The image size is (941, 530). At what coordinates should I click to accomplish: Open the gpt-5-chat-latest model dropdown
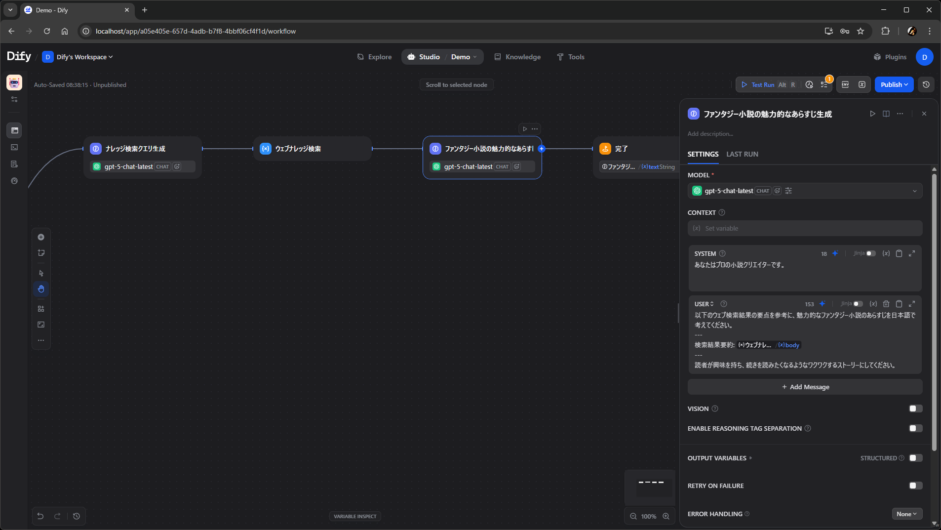click(805, 191)
